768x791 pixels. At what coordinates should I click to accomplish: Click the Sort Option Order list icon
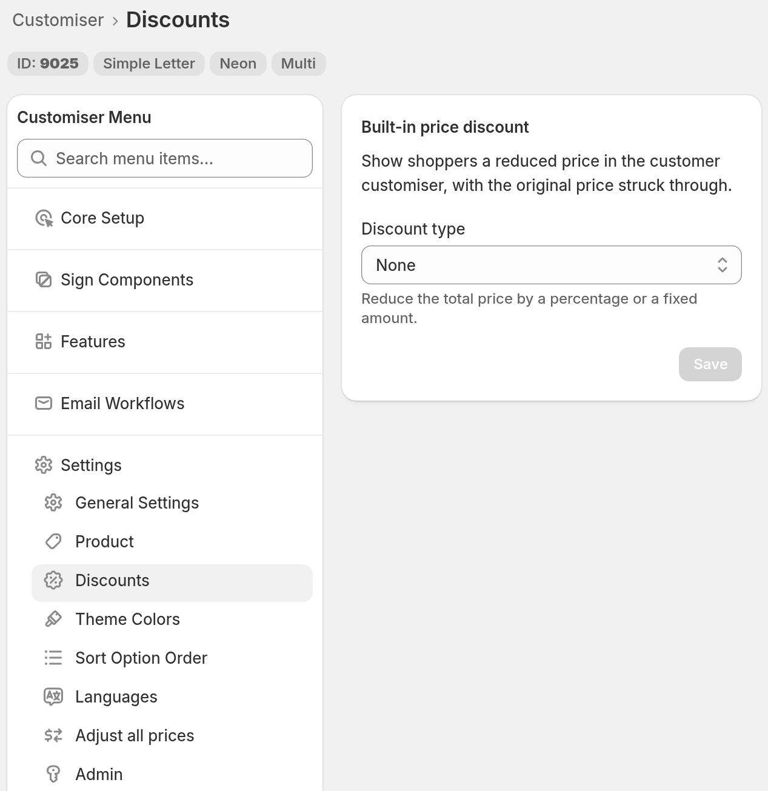(x=53, y=658)
